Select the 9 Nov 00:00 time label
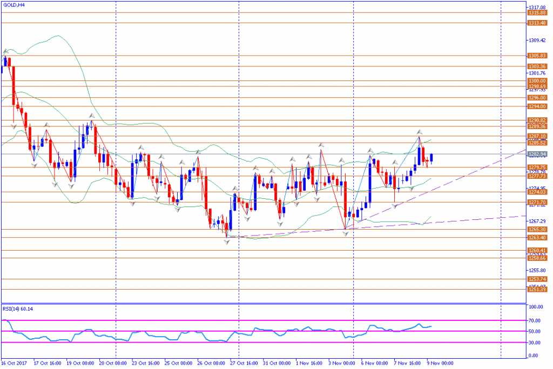The height and width of the screenshot is (369, 553). click(x=440, y=363)
